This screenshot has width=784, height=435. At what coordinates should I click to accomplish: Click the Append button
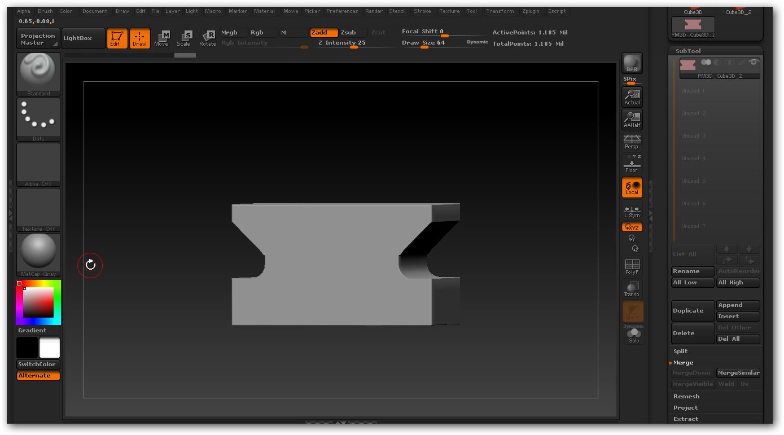(738, 305)
